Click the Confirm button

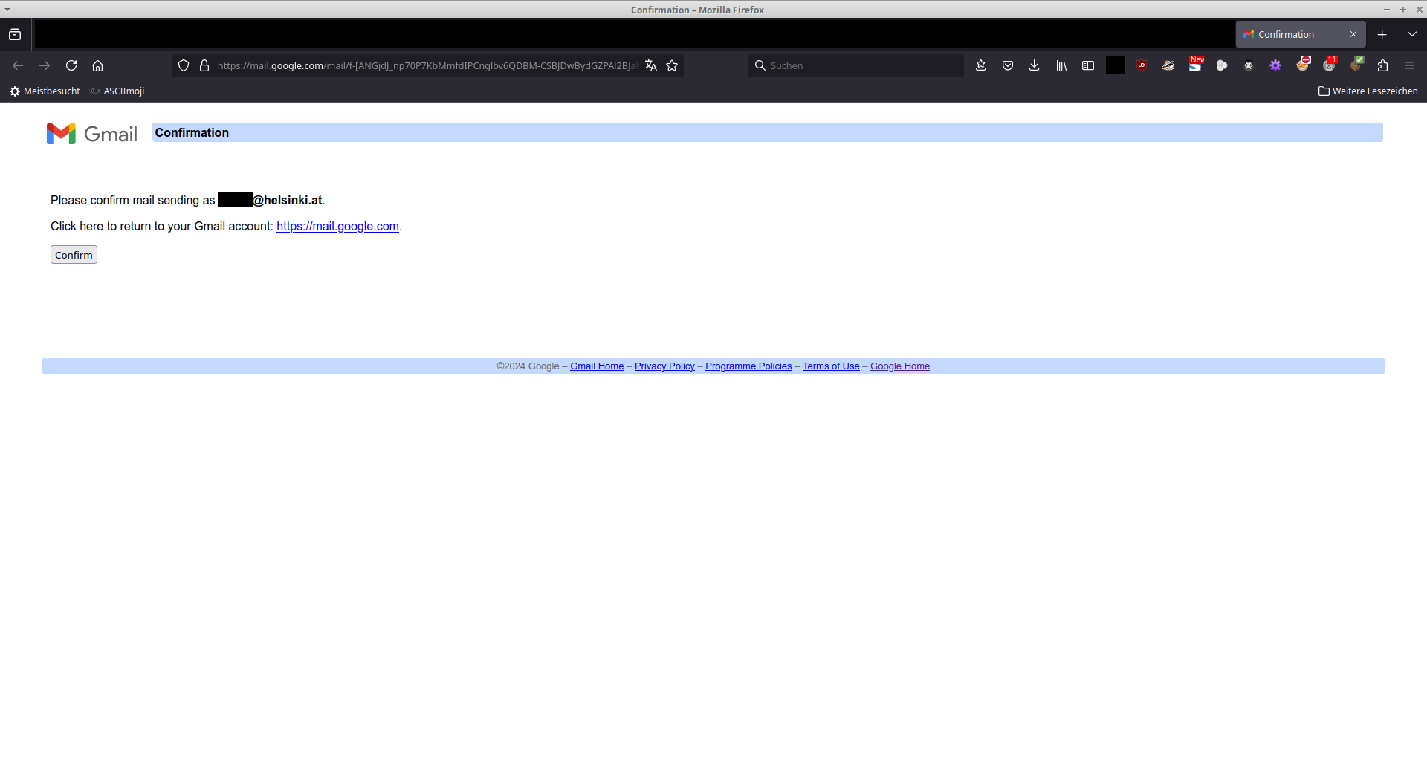(x=74, y=255)
